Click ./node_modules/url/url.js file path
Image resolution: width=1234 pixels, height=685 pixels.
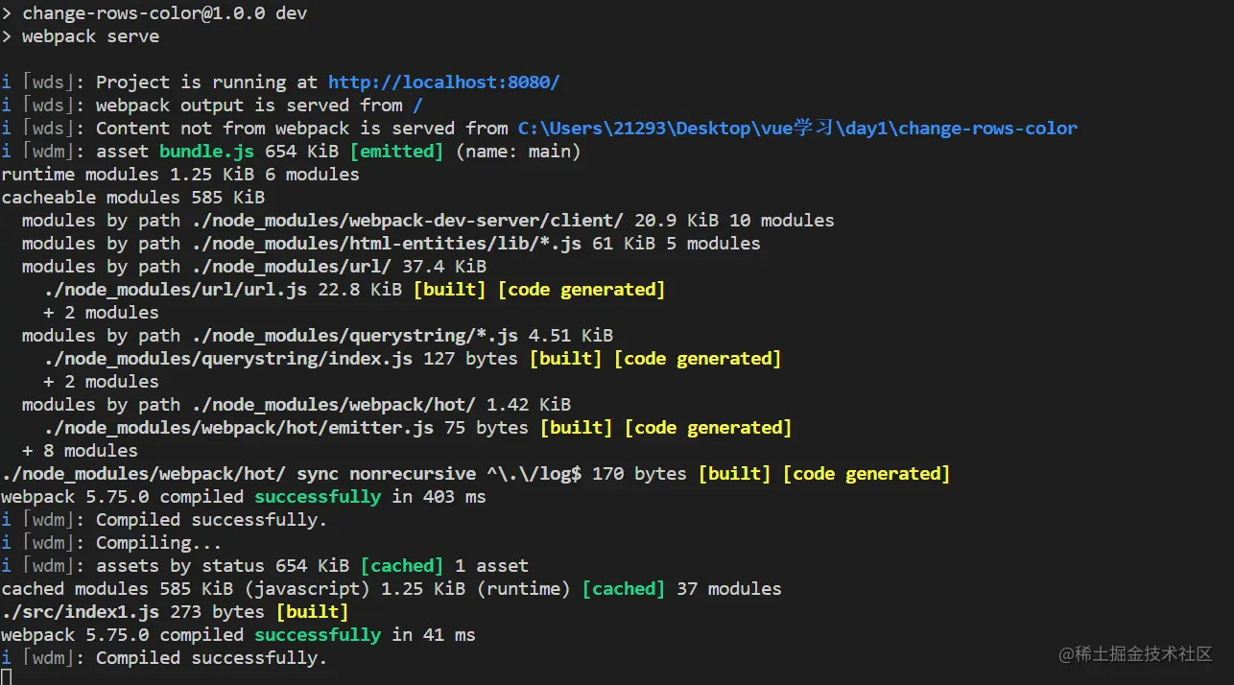(175, 290)
